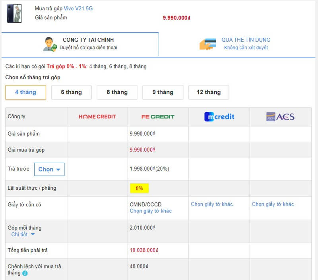
Task: Click the 2.010.000₫ monthly payment value
Action: [142, 228]
